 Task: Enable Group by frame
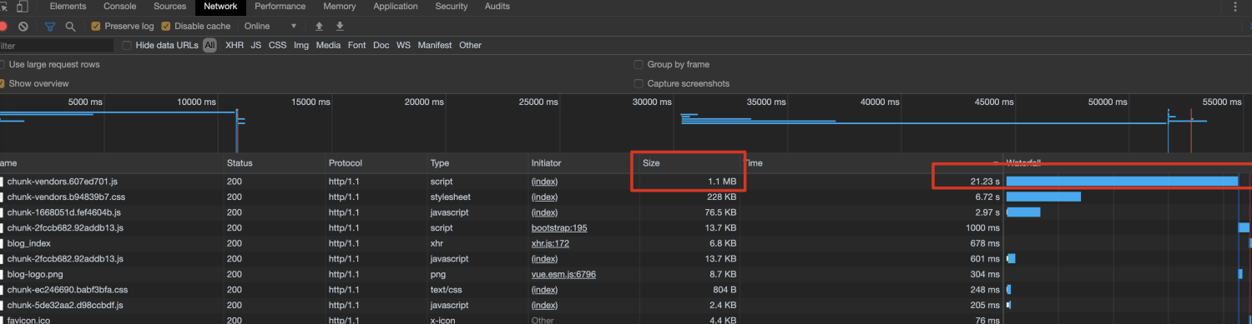[x=639, y=65]
